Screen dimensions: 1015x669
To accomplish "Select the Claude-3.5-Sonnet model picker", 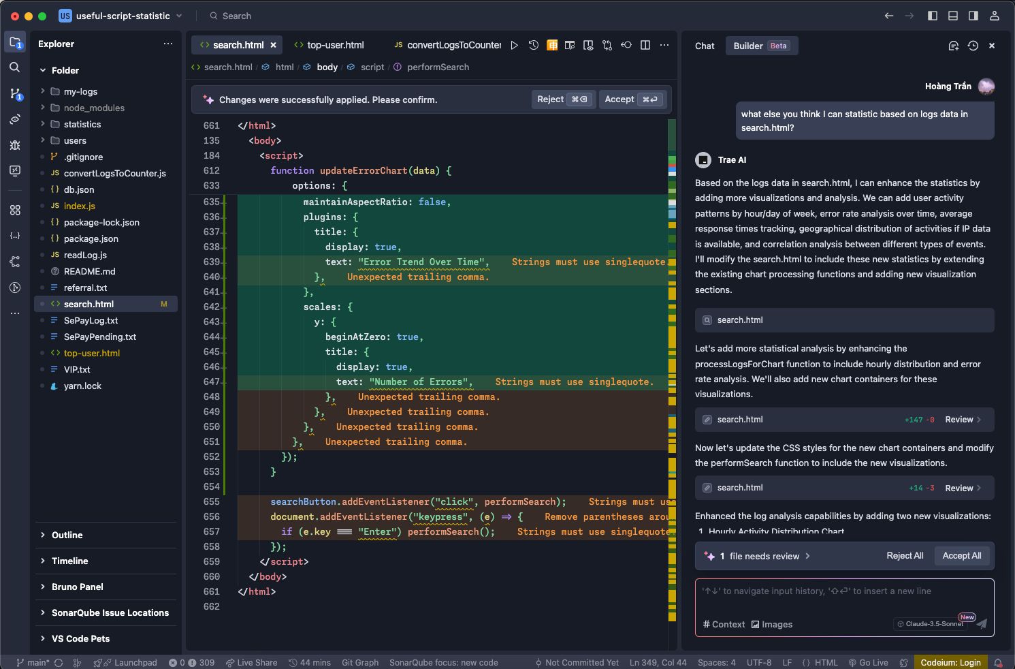I will (931, 624).
